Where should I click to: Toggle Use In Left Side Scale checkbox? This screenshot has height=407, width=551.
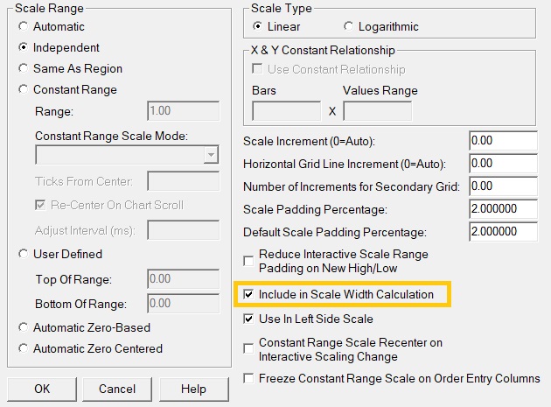[x=248, y=319]
